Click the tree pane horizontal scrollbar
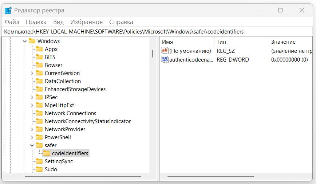Screen dimensions: 316x184 coord(83,177)
